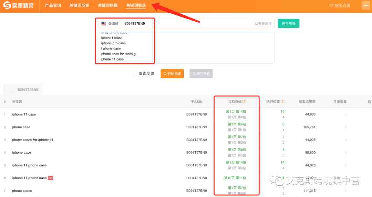Toggle the 查询变体 checkbox
The height and width of the screenshot is (197, 372).
coord(135,74)
